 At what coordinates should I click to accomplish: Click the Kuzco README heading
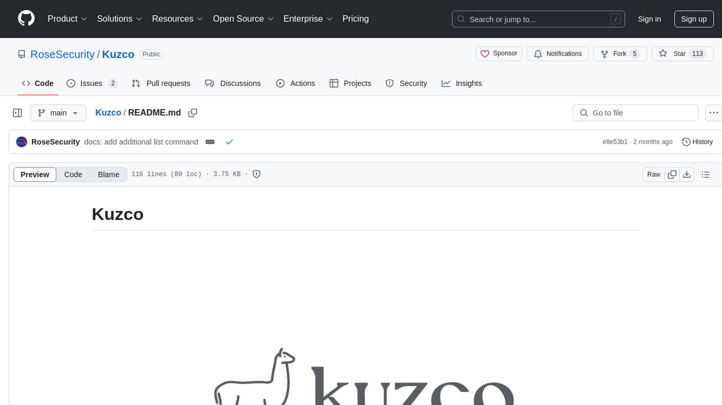[118, 214]
